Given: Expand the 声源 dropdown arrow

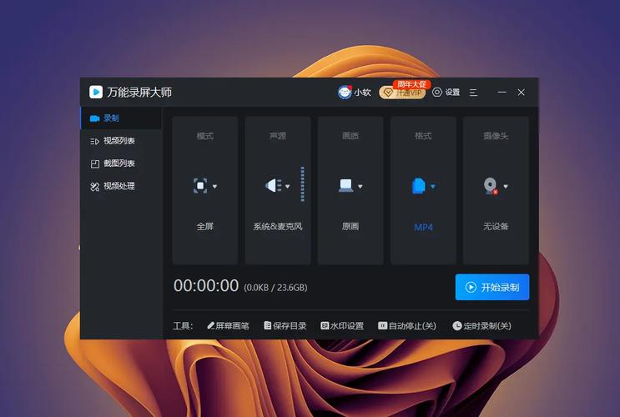Looking at the screenshot, I should click(288, 187).
